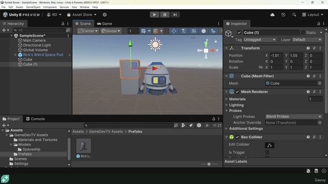Toggle the Static checkbox
The width and height of the screenshot is (328, 184).
click(303, 33)
